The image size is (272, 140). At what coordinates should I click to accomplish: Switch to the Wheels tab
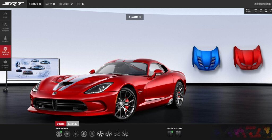coord(61,124)
